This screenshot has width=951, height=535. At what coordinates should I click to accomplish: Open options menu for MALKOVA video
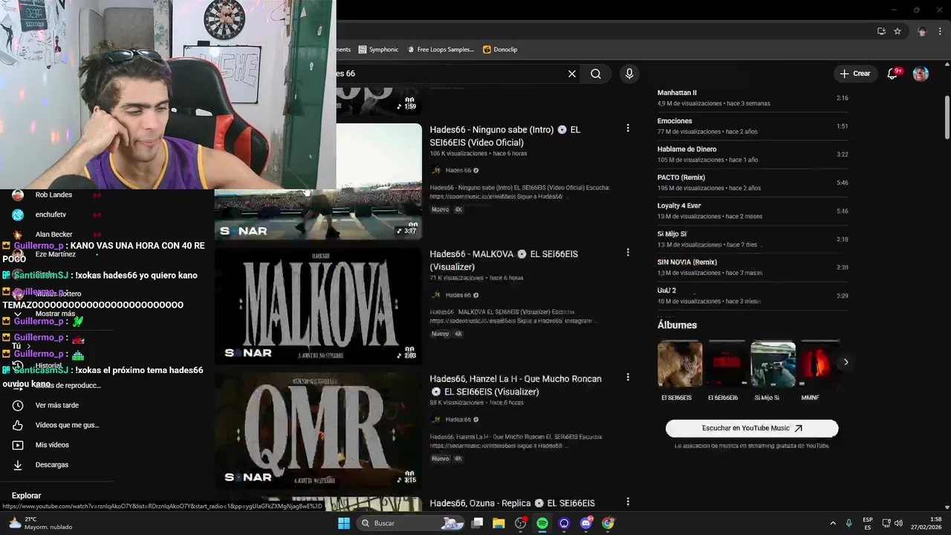point(628,253)
